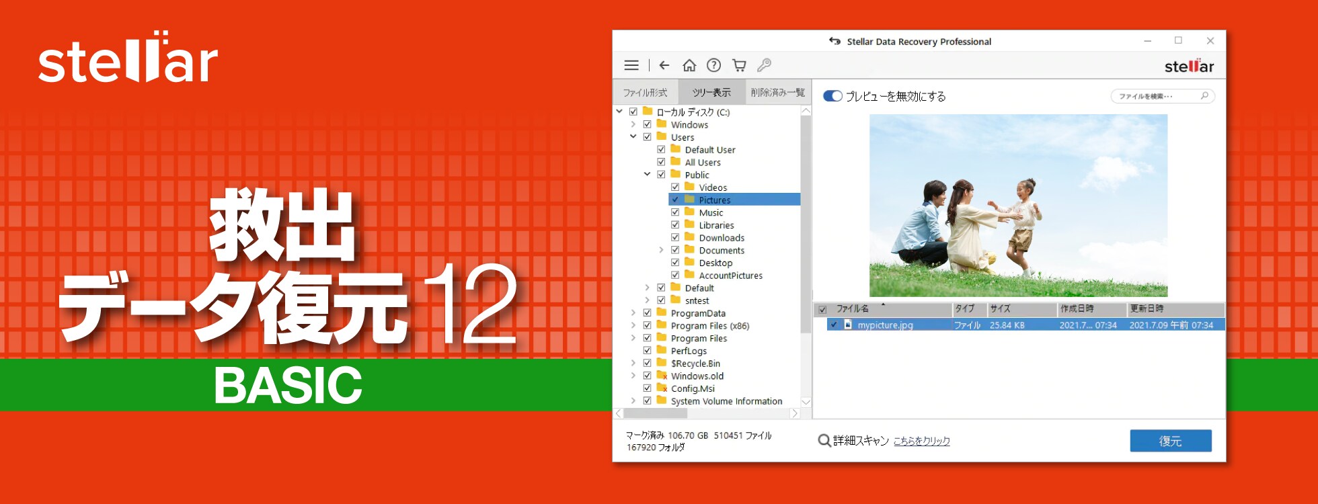Click the activation key icon
This screenshot has height=504, width=1318.
point(764,65)
